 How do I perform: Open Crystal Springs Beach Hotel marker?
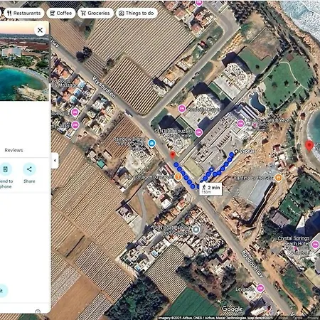click(315, 245)
